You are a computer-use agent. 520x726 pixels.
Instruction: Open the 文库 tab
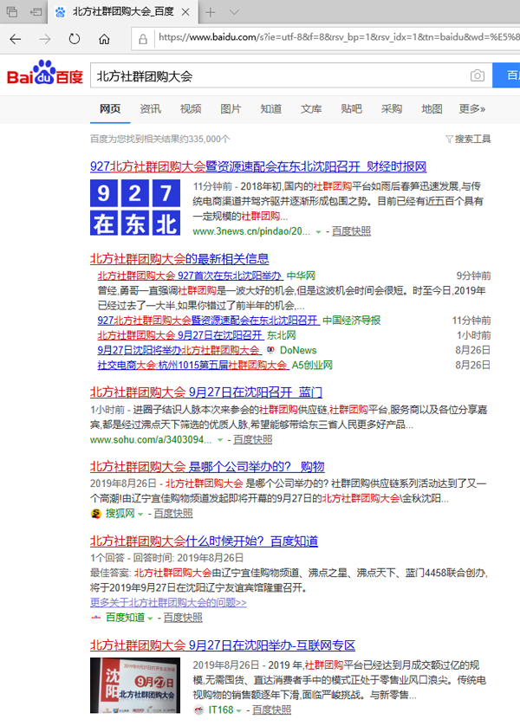click(x=311, y=109)
